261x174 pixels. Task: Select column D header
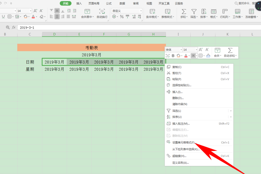(x=55, y=34)
